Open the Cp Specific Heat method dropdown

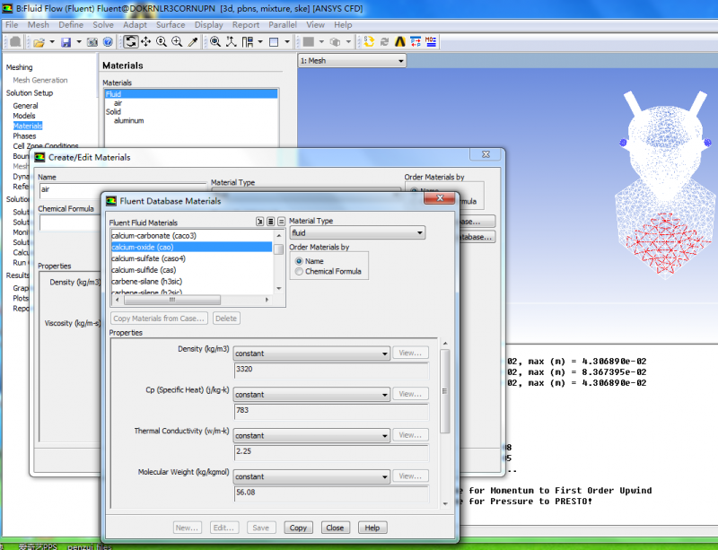(x=311, y=394)
